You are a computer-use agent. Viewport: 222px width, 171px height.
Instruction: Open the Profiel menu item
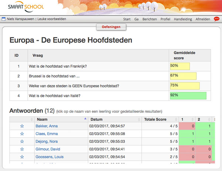165,19
